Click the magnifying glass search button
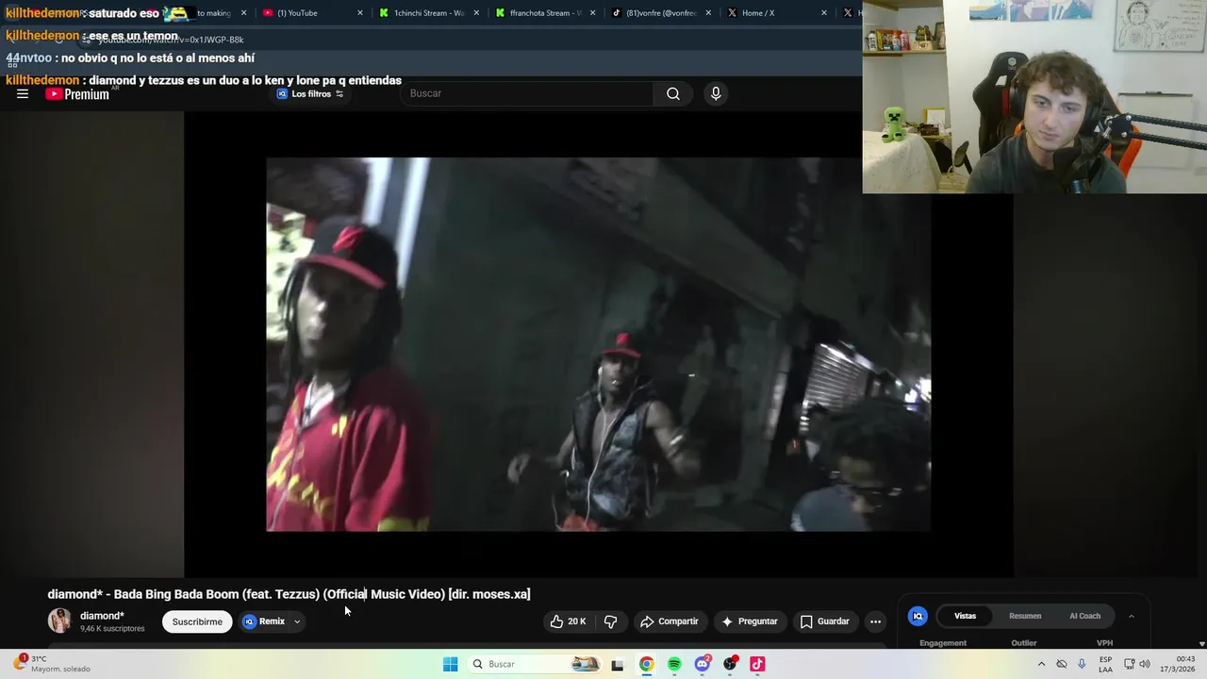This screenshot has height=679, width=1207. [673, 93]
